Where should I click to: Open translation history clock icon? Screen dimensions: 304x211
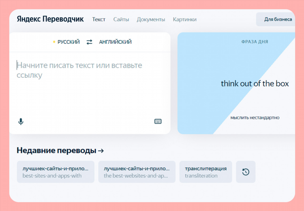(x=246, y=172)
